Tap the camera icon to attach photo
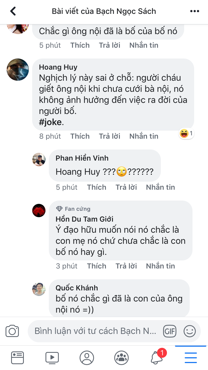208x370 pixels. pos(12,331)
